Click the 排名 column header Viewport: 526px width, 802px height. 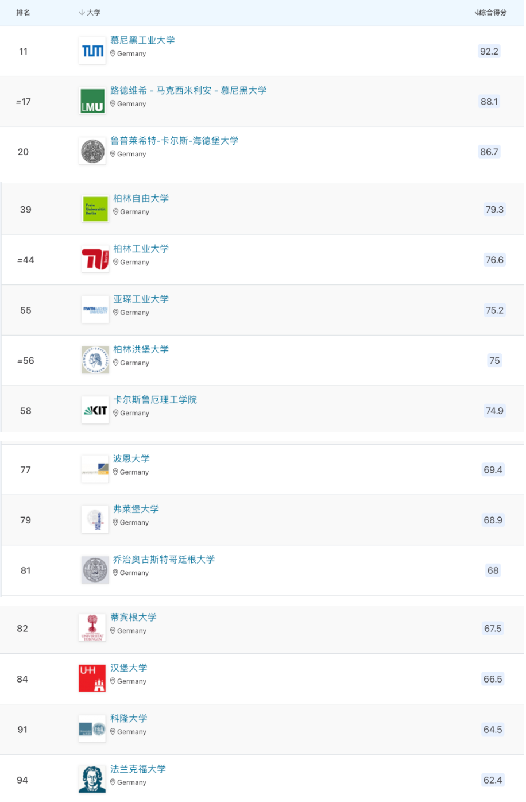(x=24, y=13)
